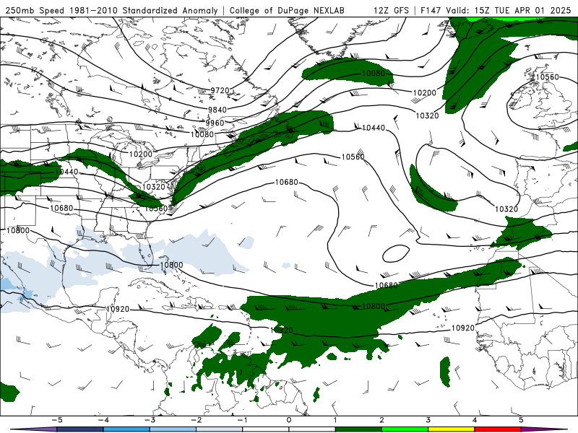
Task: Click the bright green 2 to 3 segment
Action: (x=405, y=429)
